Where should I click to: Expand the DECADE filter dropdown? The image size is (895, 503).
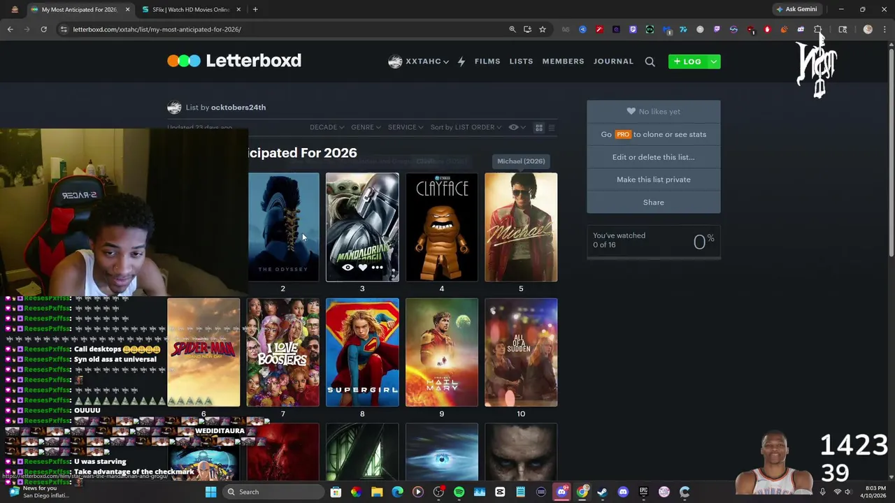tap(327, 127)
